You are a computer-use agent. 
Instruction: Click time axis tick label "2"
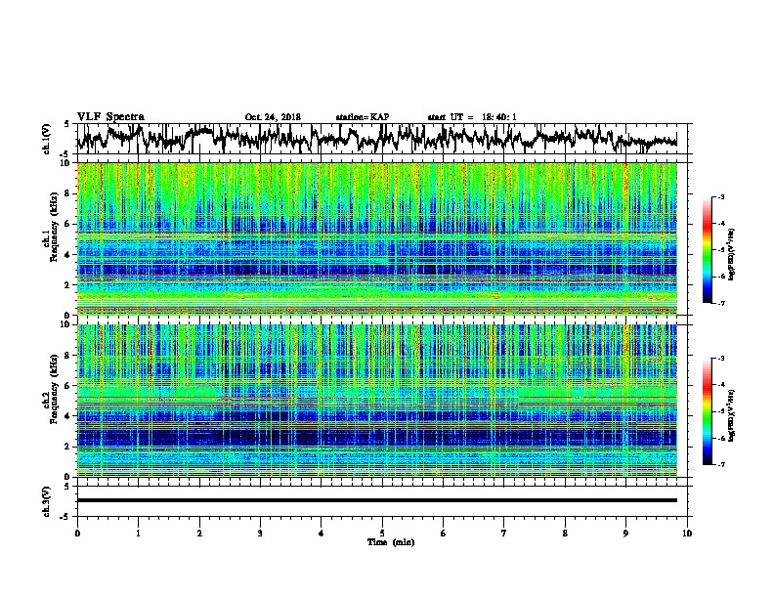199,533
